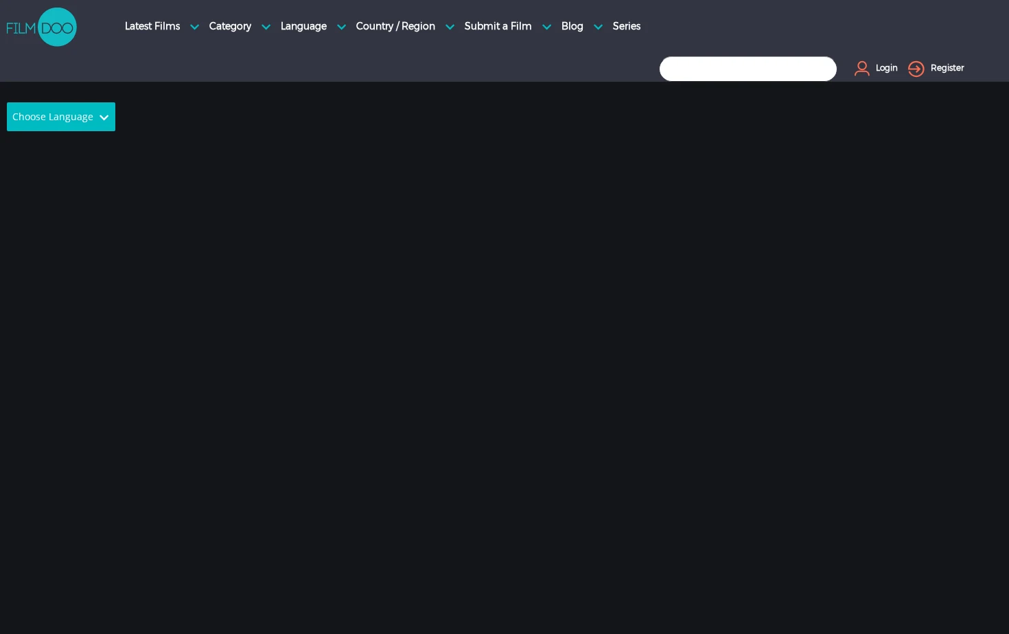1009x634 pixels.
Task: Go to the Series page
Action: (x=627, y=26)
